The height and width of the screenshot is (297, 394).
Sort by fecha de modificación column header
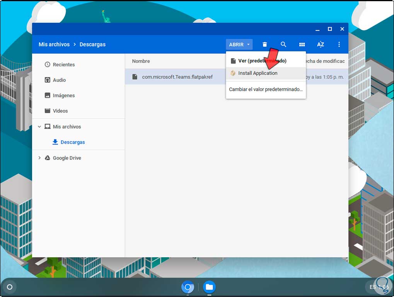[x=325, y=61]
